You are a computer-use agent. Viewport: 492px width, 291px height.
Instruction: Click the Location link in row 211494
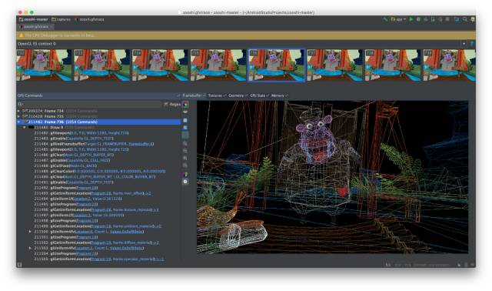pos(82,199)
